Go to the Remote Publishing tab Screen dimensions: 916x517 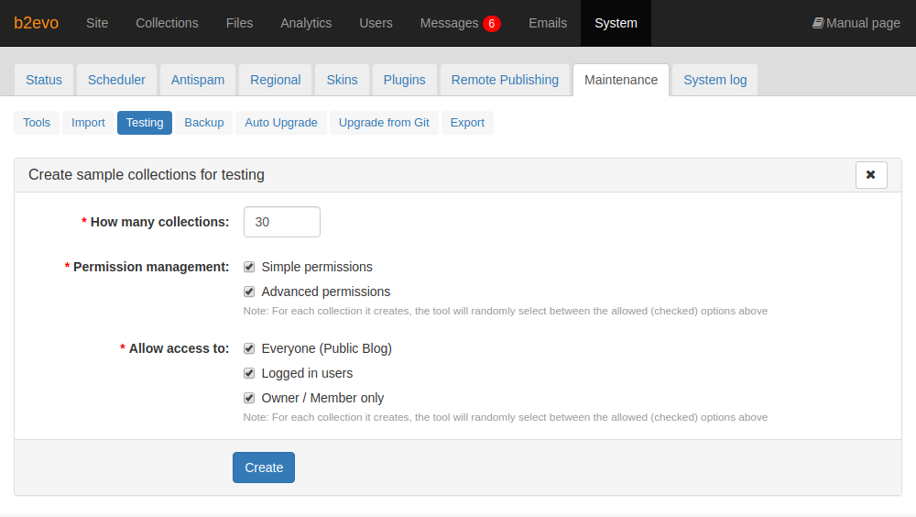(x=505, y=80)
